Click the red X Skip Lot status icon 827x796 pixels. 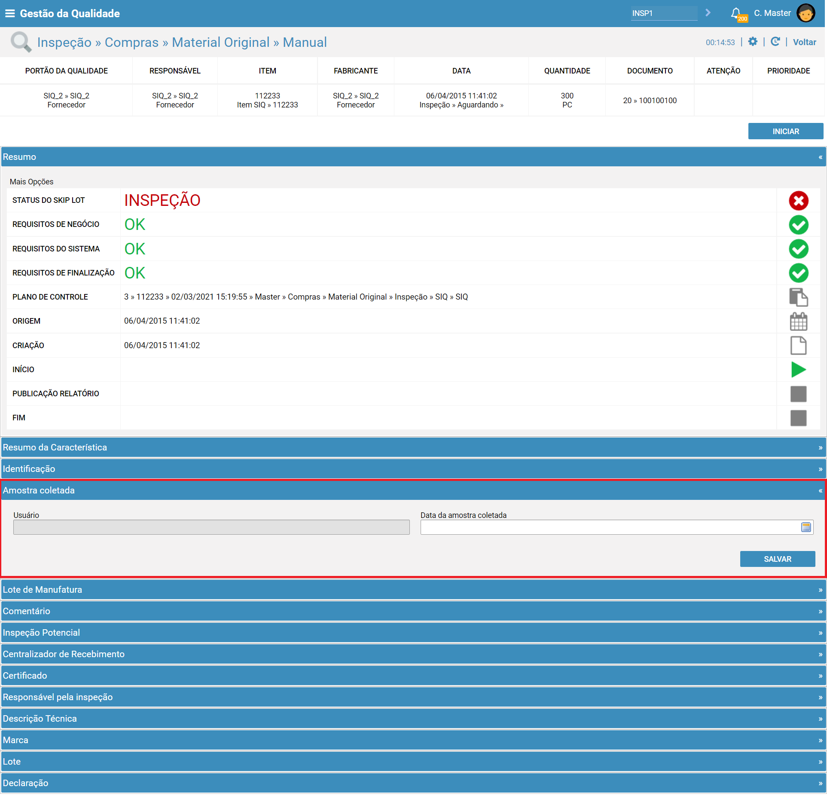[x=798, y=200]
